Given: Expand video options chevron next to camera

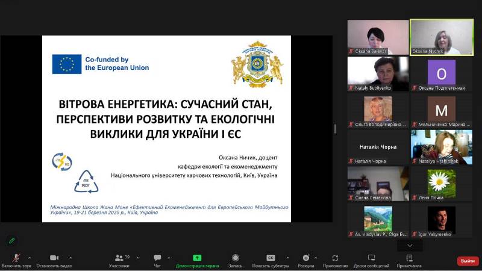Looking at the screenshot, I should pyautogui.click(x=70, y=258).
